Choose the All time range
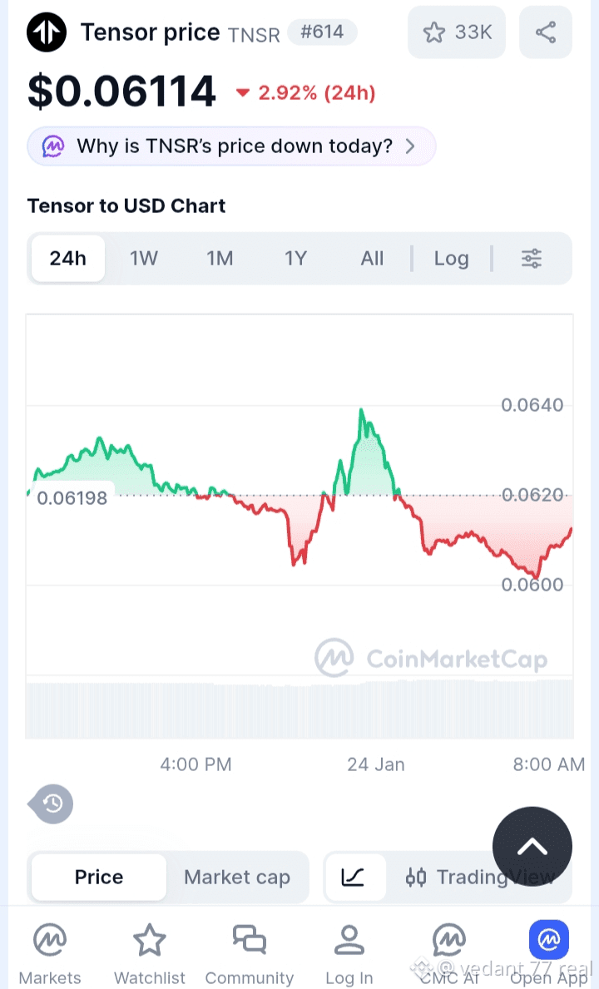Viewport: 599px width, 989px height. tap(372, 259)
